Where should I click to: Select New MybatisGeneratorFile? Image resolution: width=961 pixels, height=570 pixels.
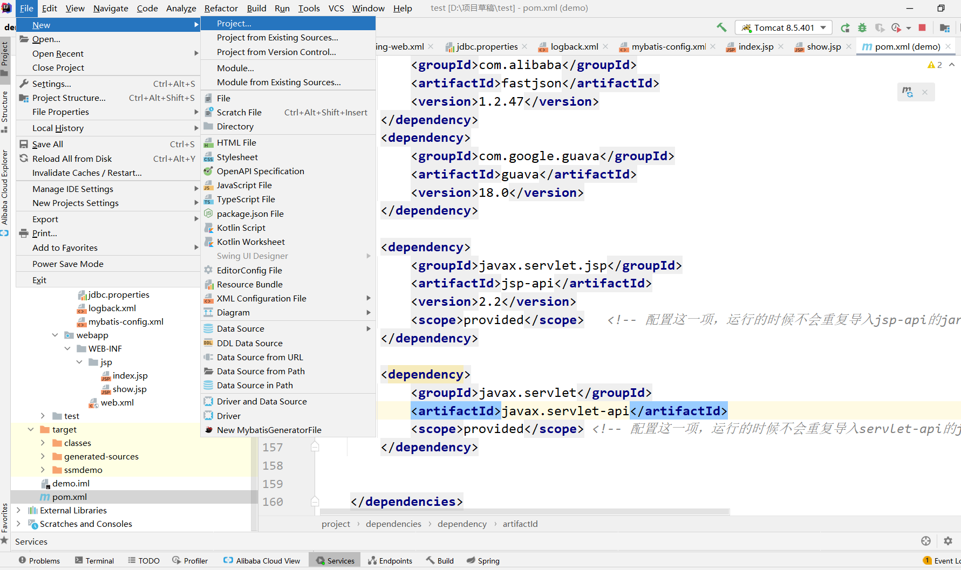pos(288,430)
